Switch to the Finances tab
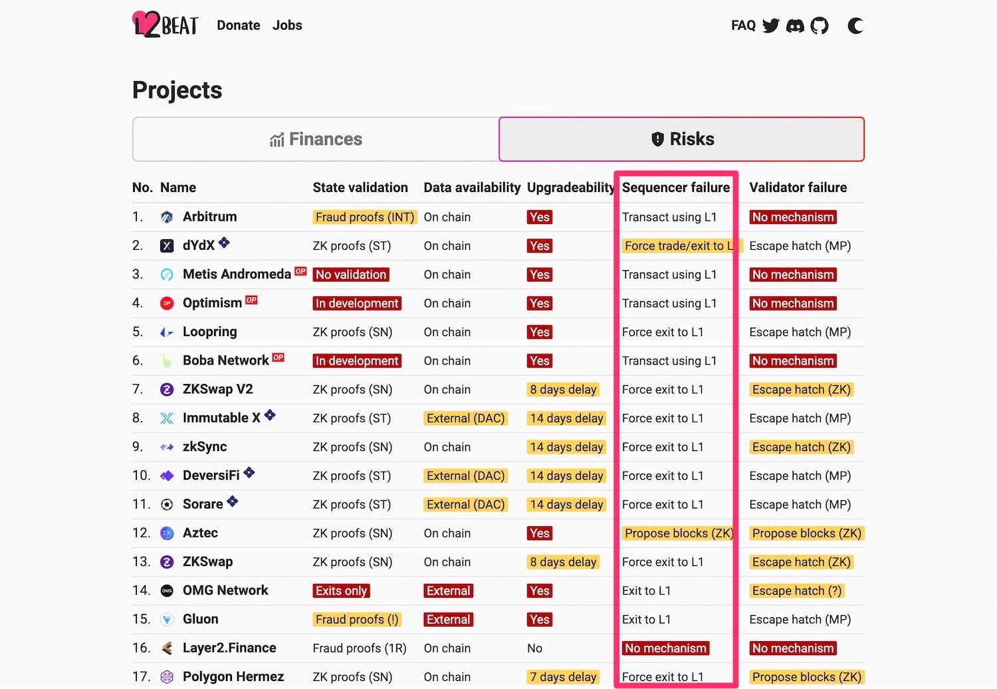Viewport: 997px width, 689px height. click(x=316, y=140)
